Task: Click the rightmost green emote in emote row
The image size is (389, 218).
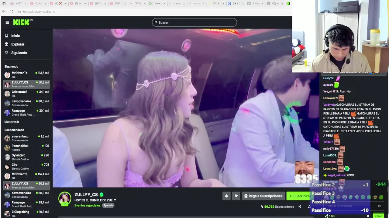Action: click(x=381, y=197)
